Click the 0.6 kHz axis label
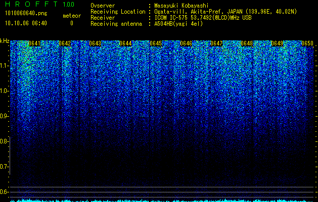 (x=4, y=192)
